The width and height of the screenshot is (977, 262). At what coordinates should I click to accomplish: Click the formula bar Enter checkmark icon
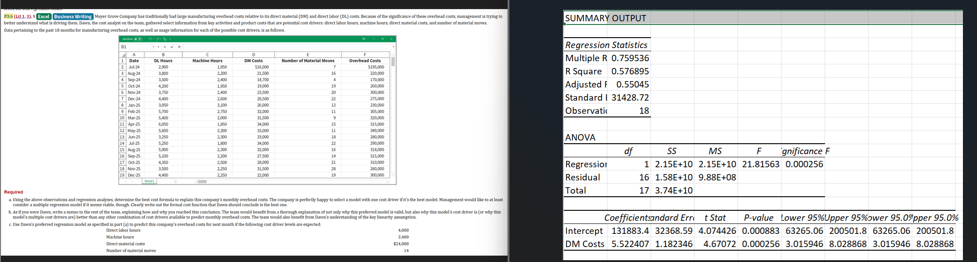(x=172, y=47)
